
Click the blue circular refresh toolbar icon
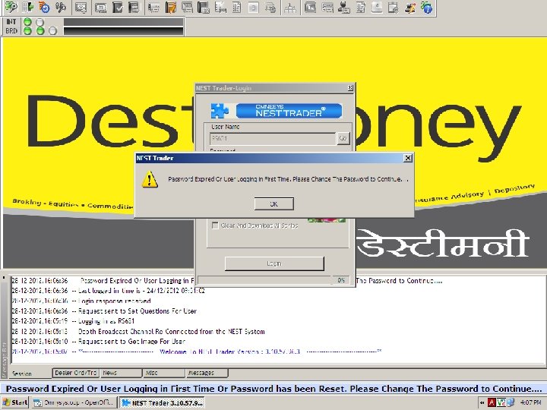44,7
